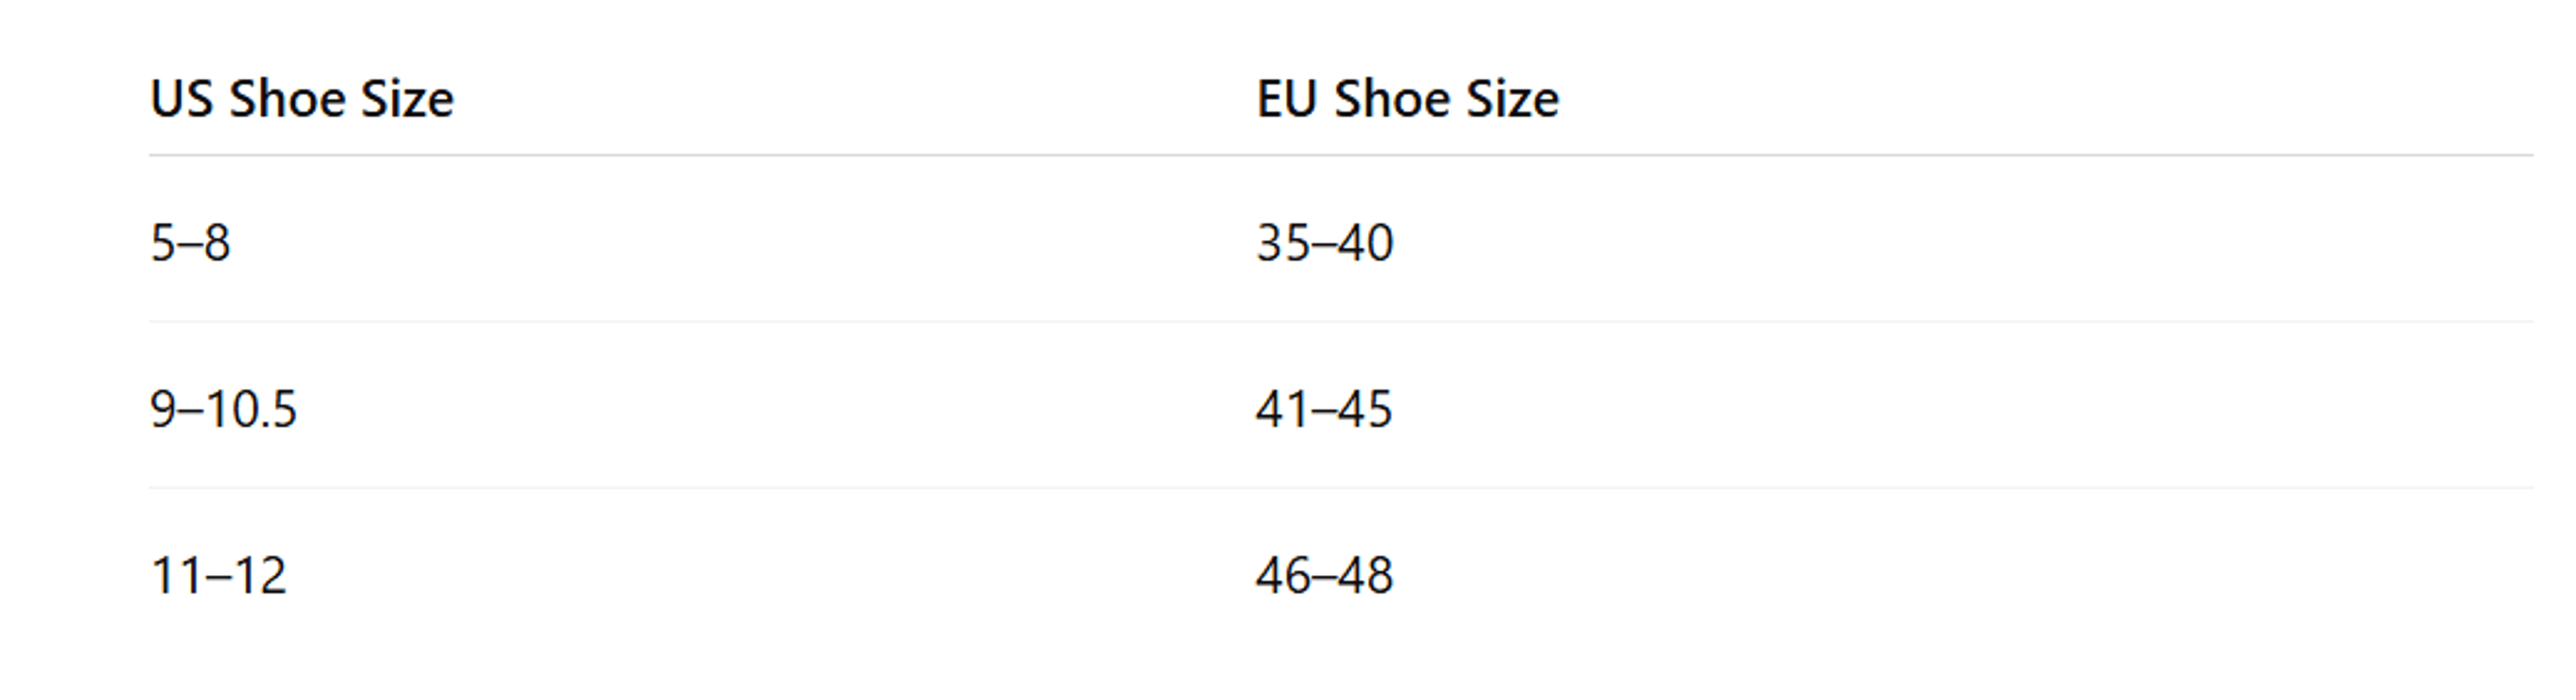Click the word US in the first header
Screen dimensions: 2576x700
[181, 99]
